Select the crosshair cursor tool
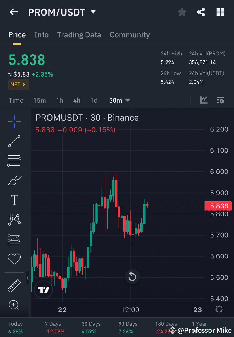The width and height of the screenshot is (234, 337). (14, 121)
